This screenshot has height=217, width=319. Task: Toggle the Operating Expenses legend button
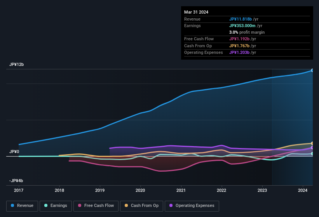pos(192,206)
